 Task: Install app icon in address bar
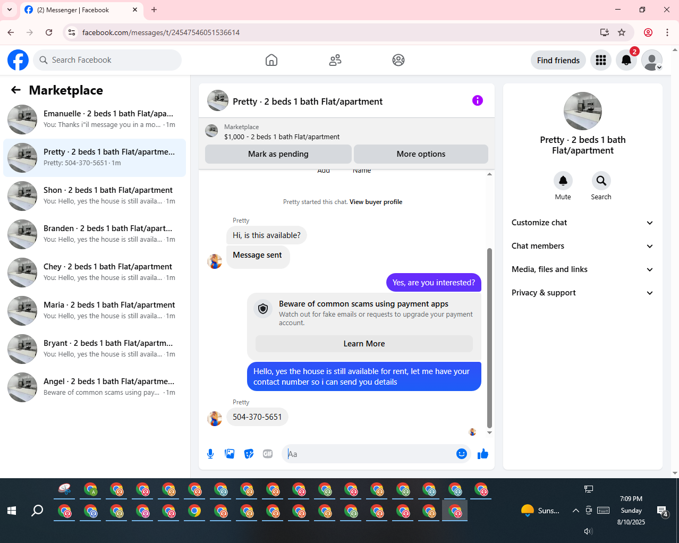tap(605, 32)
